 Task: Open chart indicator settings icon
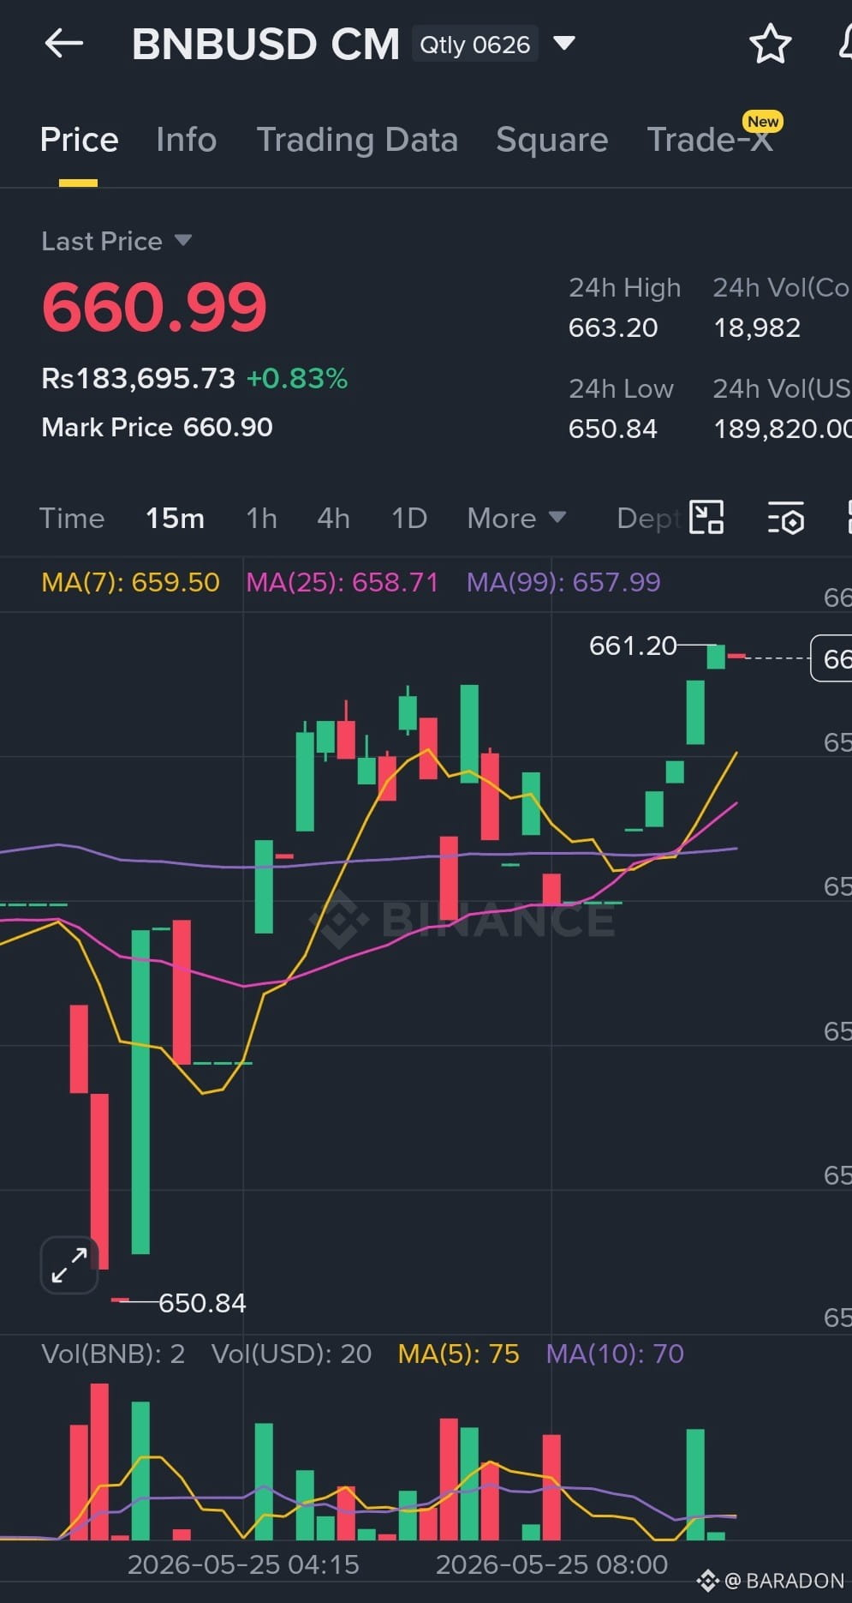tap(785, 518)
